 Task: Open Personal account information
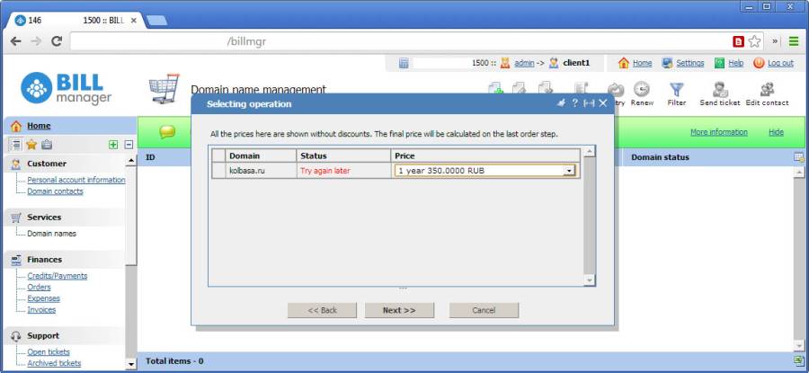[76, 180]
